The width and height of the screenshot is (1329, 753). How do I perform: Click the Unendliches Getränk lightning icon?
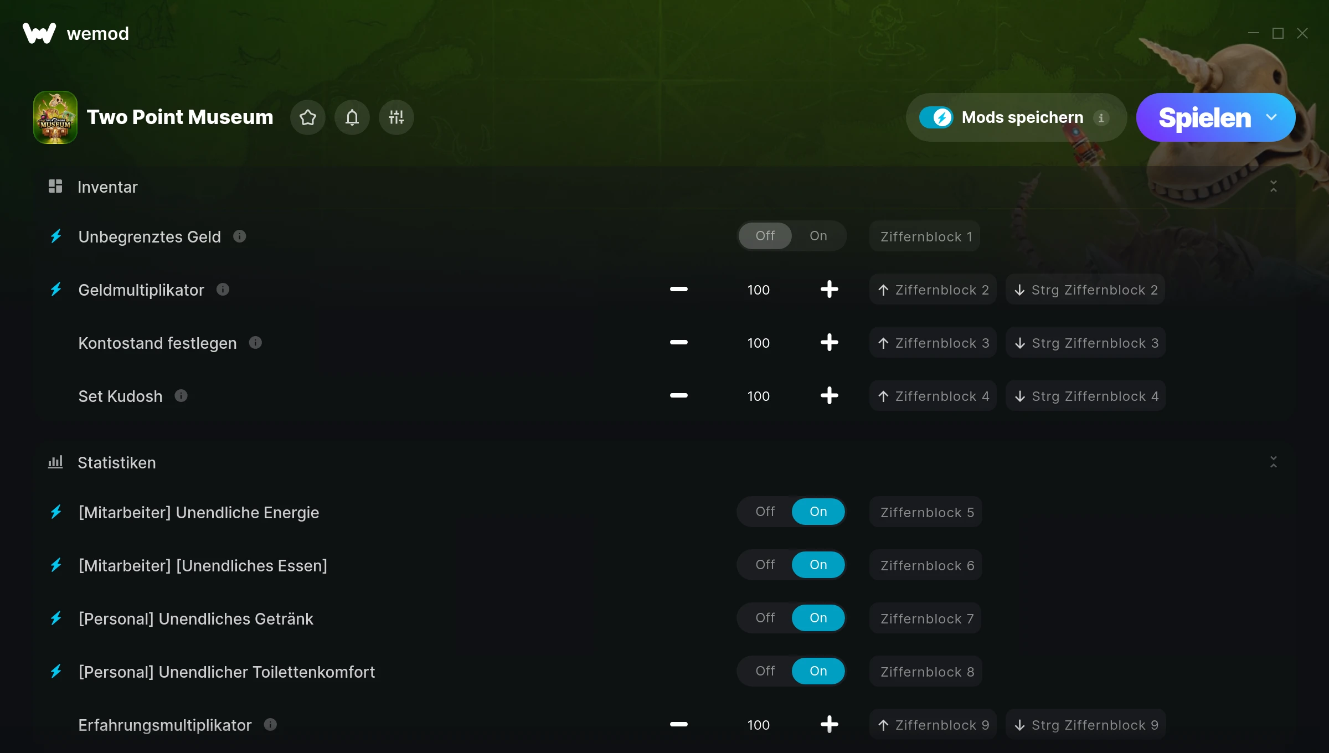point(56,618)
